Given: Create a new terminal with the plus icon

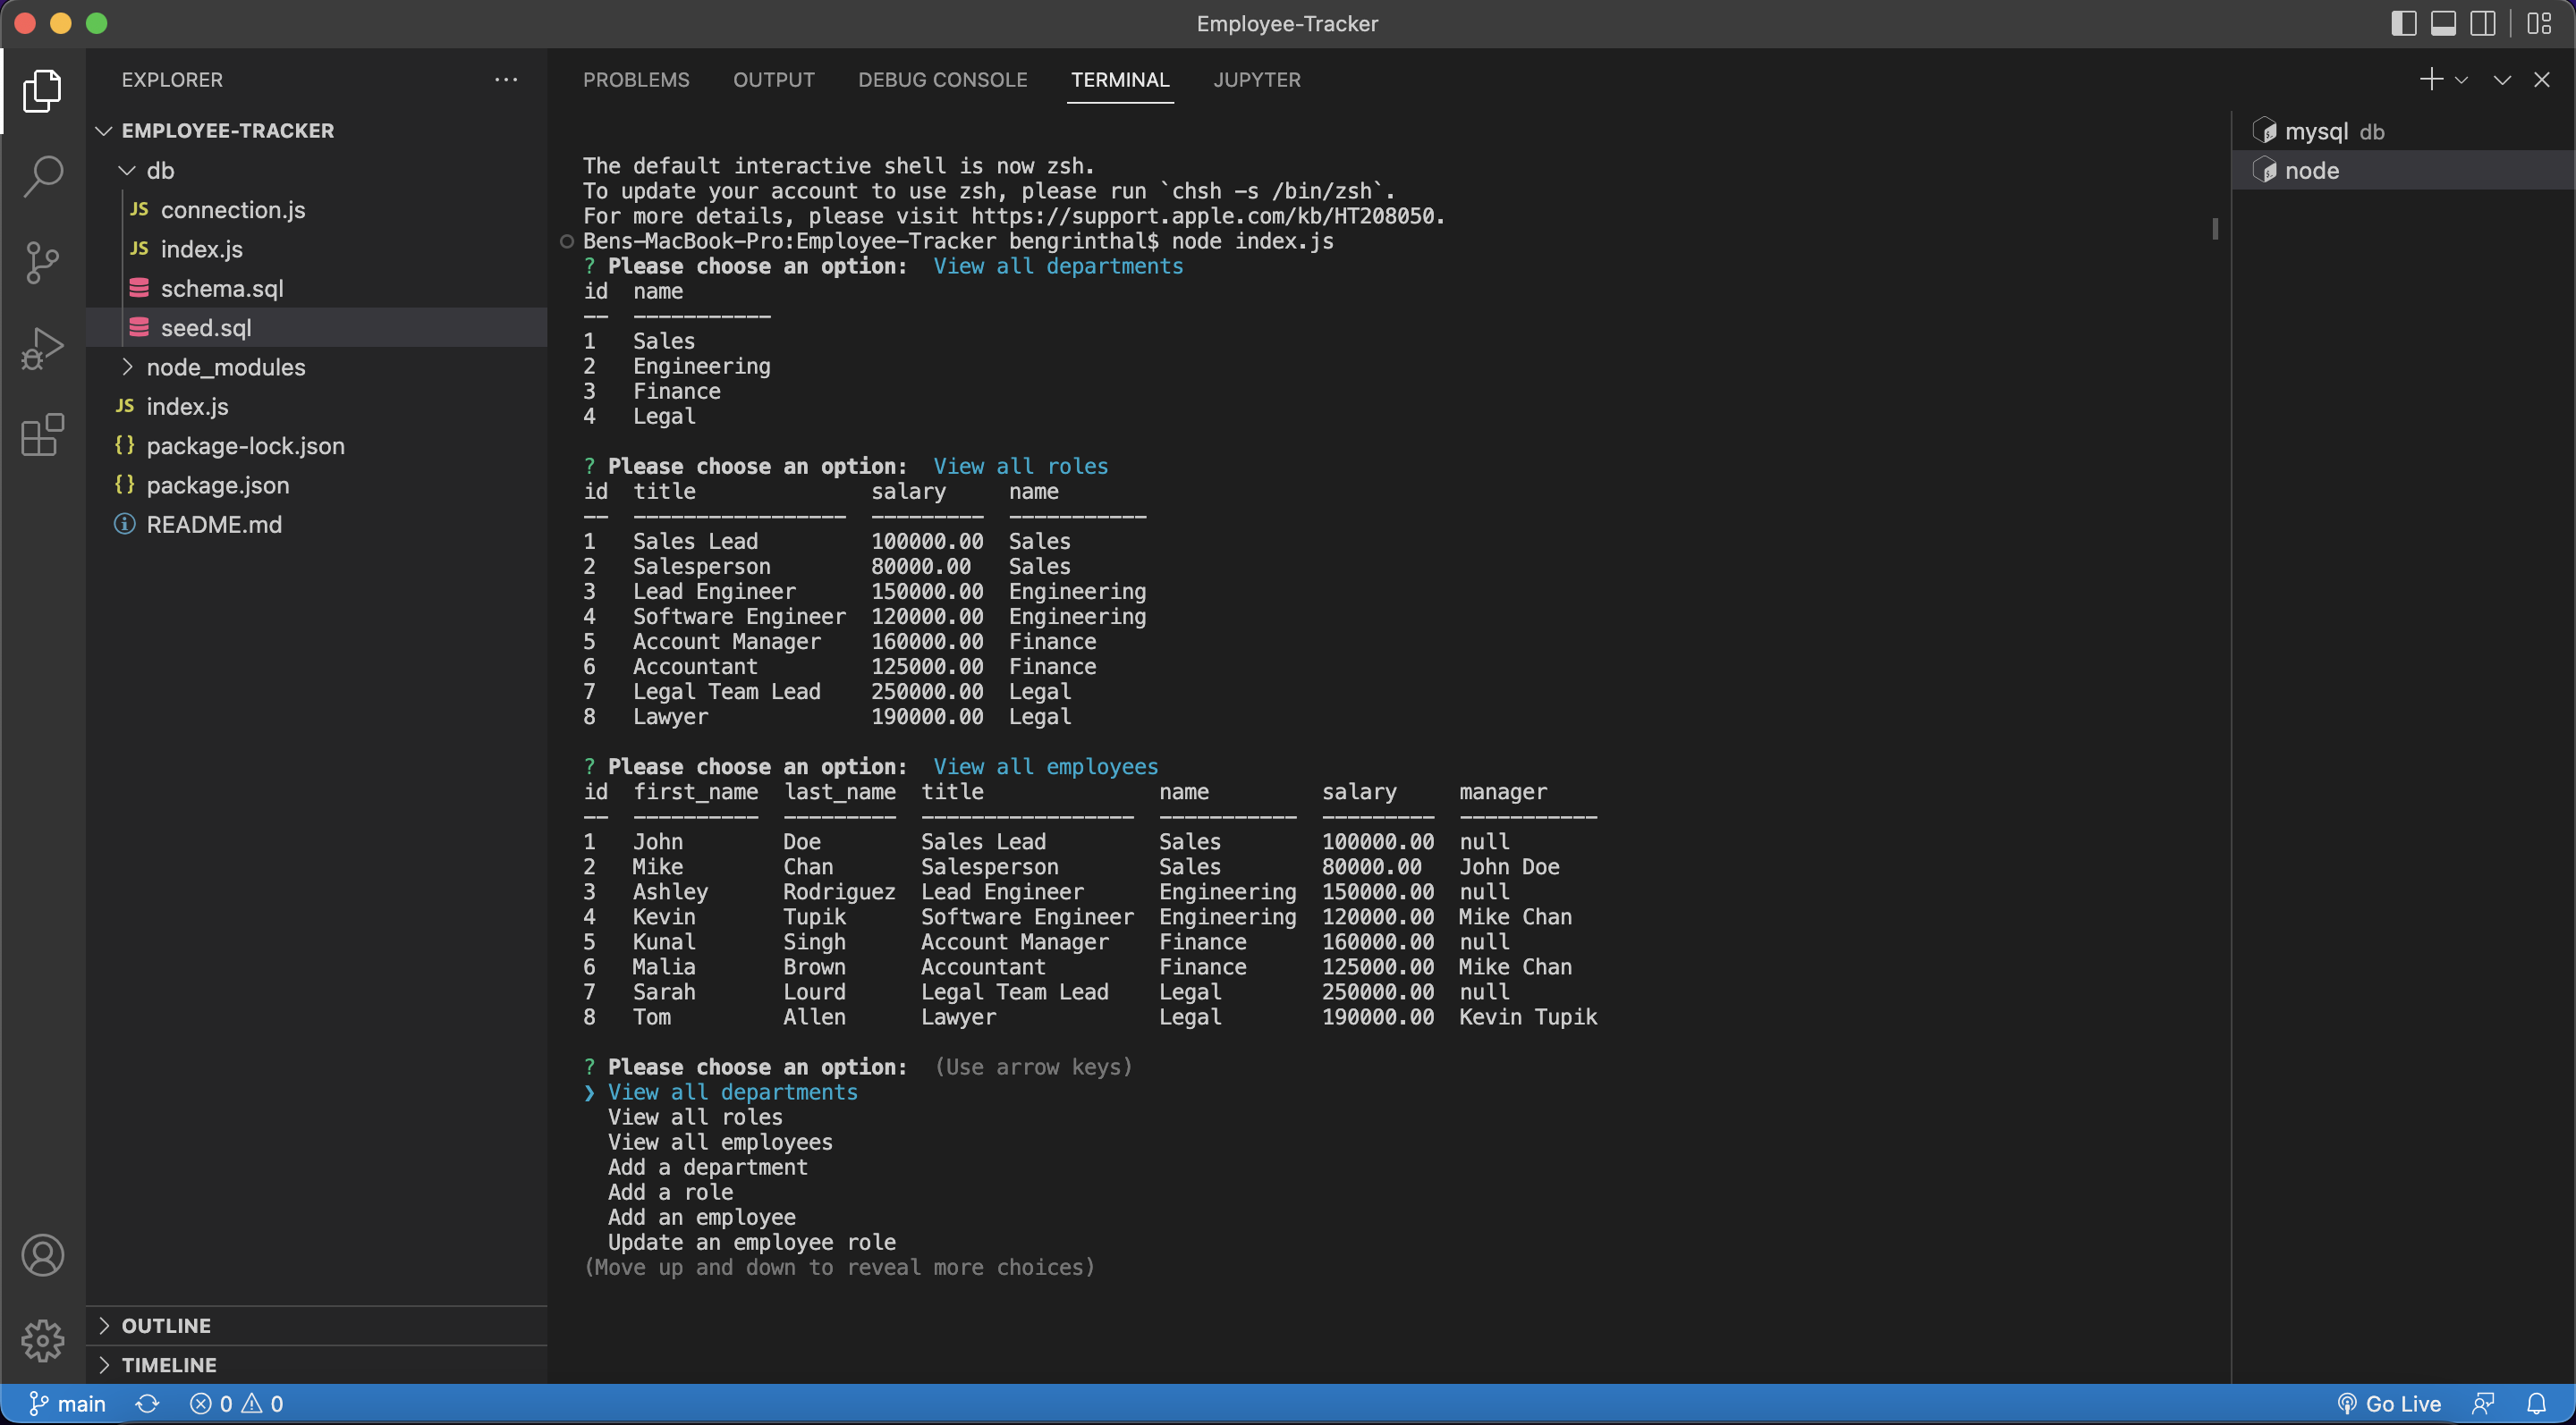Looking at the screenshot, I should click(x=2429, y=80).
